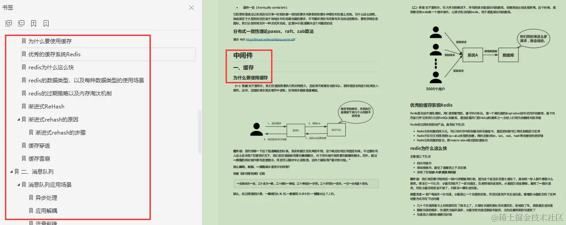Image resolution: width=566 pixels, height=225 pixels.
Task: Click bookmark icon beside 异步处理
Action: [31, 198]
